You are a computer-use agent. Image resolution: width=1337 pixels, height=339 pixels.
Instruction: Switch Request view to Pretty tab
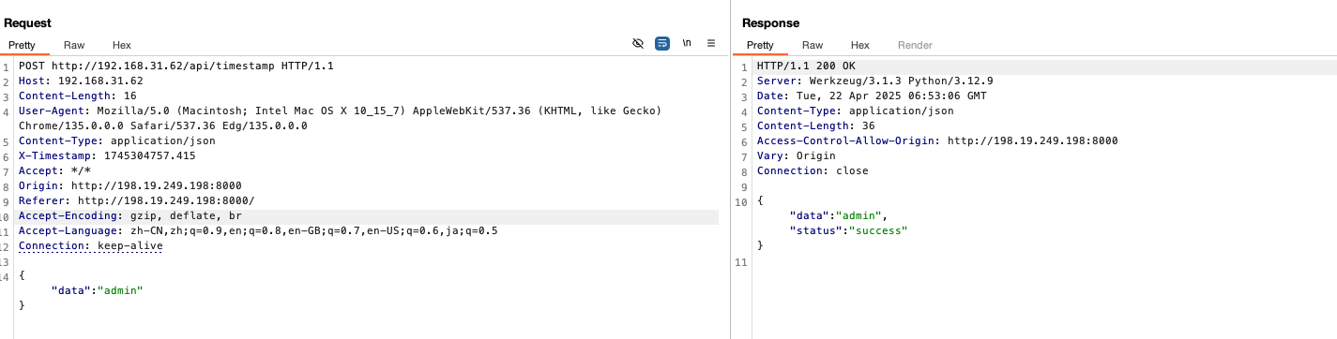(x=23, y=45)
